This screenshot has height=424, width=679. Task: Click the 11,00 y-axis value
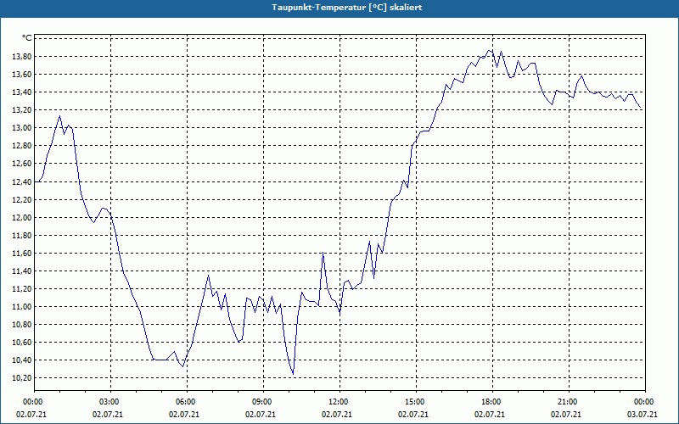(x=21, y=306)
